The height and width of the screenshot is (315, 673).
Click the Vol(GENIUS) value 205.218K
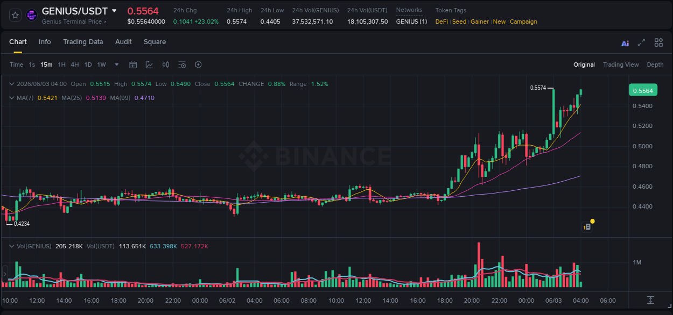(x=69, y=246)
